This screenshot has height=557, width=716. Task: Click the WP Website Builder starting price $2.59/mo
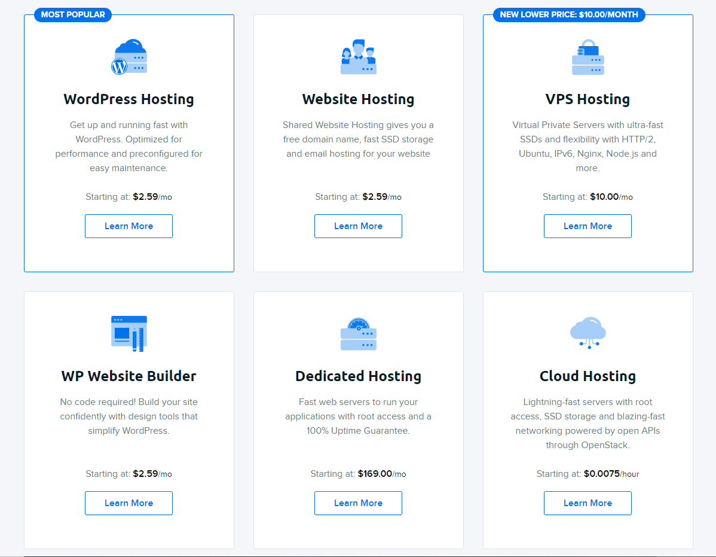pos(152,474)
